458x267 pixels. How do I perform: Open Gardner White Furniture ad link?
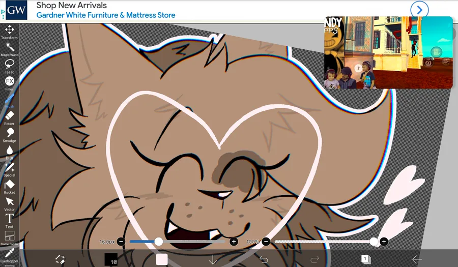pos(106,15)
